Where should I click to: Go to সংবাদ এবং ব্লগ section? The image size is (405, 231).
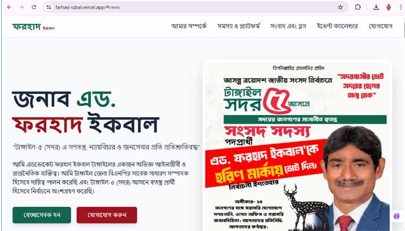coord(288,26)
